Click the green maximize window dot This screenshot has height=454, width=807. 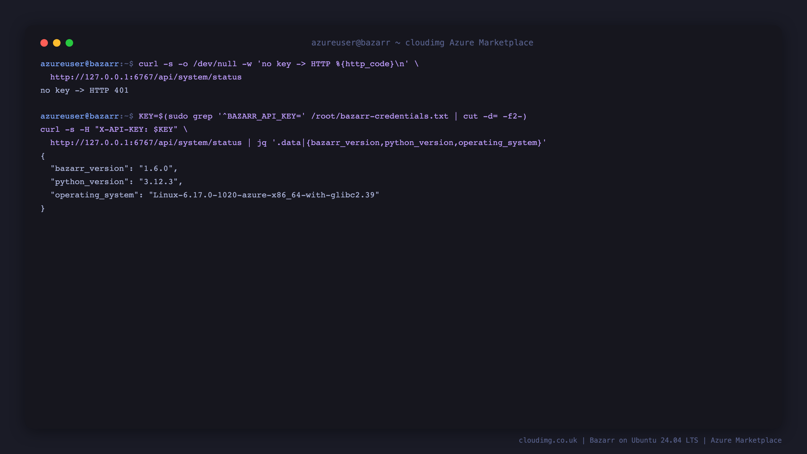pyautogui.click(x=69, y=43)
